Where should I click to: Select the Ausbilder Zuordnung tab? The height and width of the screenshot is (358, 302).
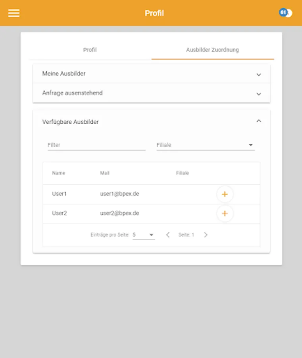point(212,50)
